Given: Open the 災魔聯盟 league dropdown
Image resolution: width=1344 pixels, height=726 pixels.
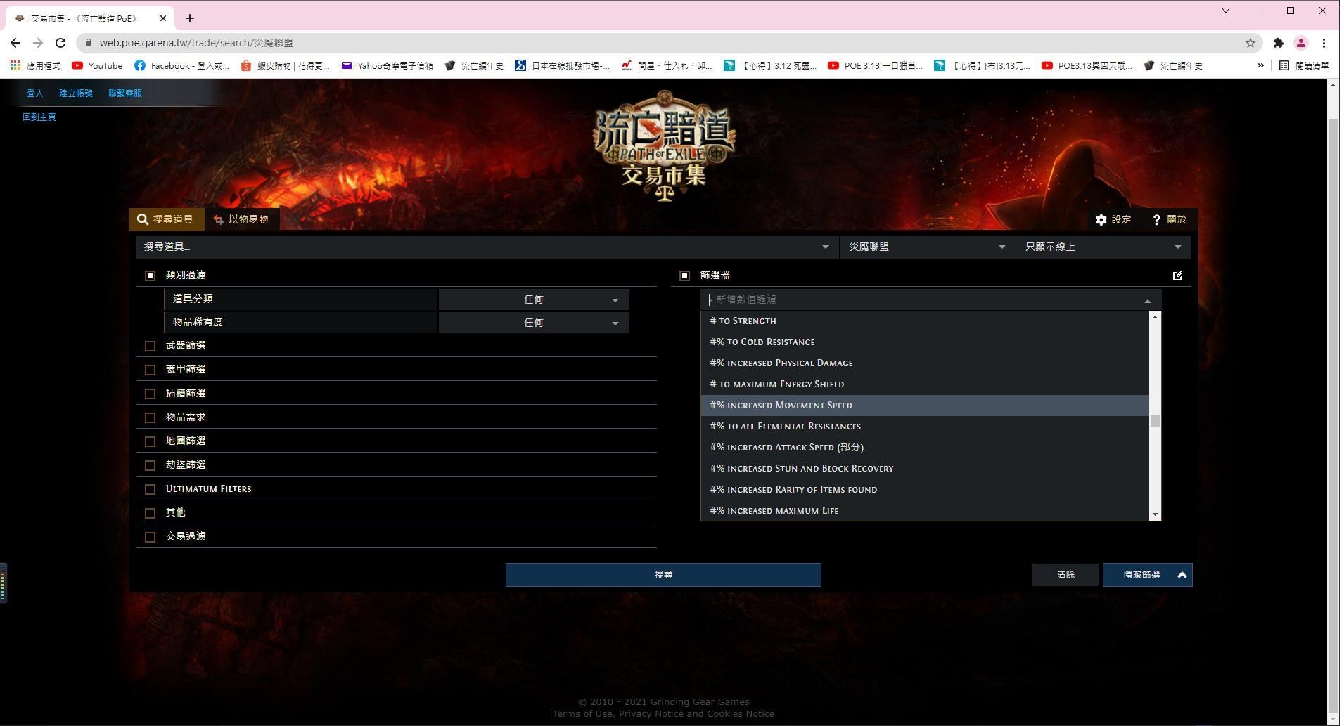Looking at the screenshot, I should pyautogui.click(x=927, y=247).
